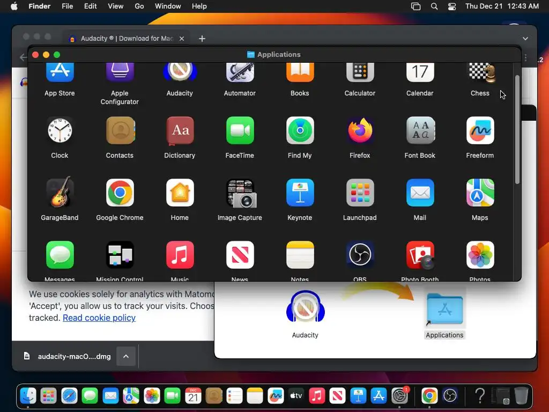The width and height of the screenshot is (549, 412).
Task: Select Audacity icon in Applications window
Action: tap(180, 73)
